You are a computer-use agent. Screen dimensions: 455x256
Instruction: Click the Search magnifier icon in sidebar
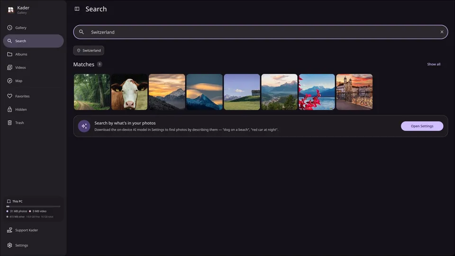[9, 41]
